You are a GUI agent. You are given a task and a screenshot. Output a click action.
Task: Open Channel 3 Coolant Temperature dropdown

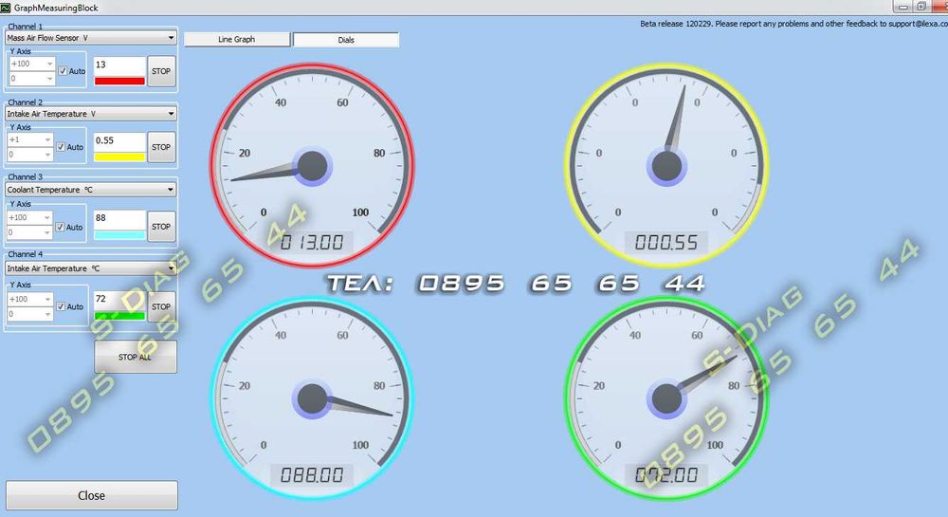(91, 190)
